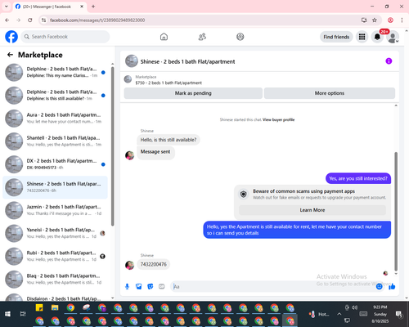This screenshot has height=327, width=409.
Task: Open the Rubi conversation
Action: tap(56, 256)
